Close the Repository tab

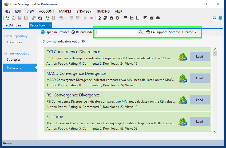point(50,25)
